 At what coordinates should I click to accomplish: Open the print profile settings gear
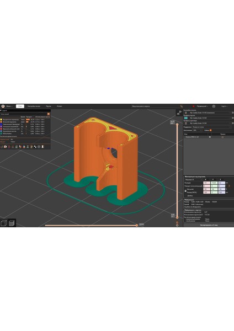[x=233, y=113]
